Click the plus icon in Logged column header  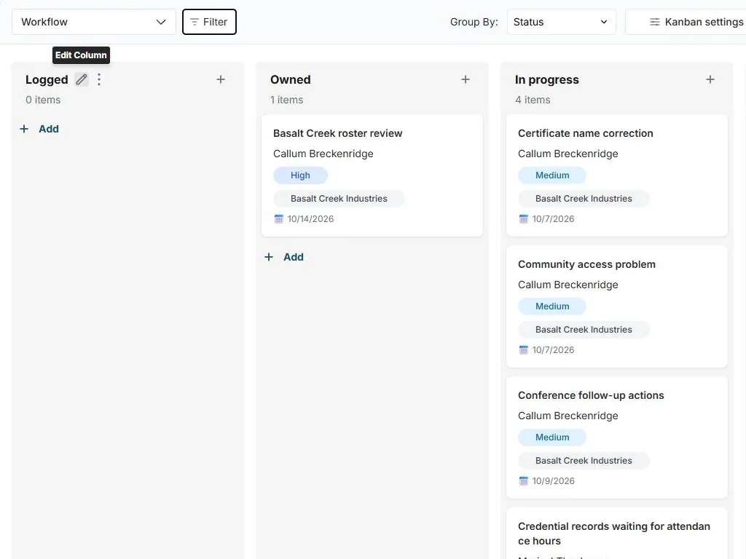tap(220, 79)
